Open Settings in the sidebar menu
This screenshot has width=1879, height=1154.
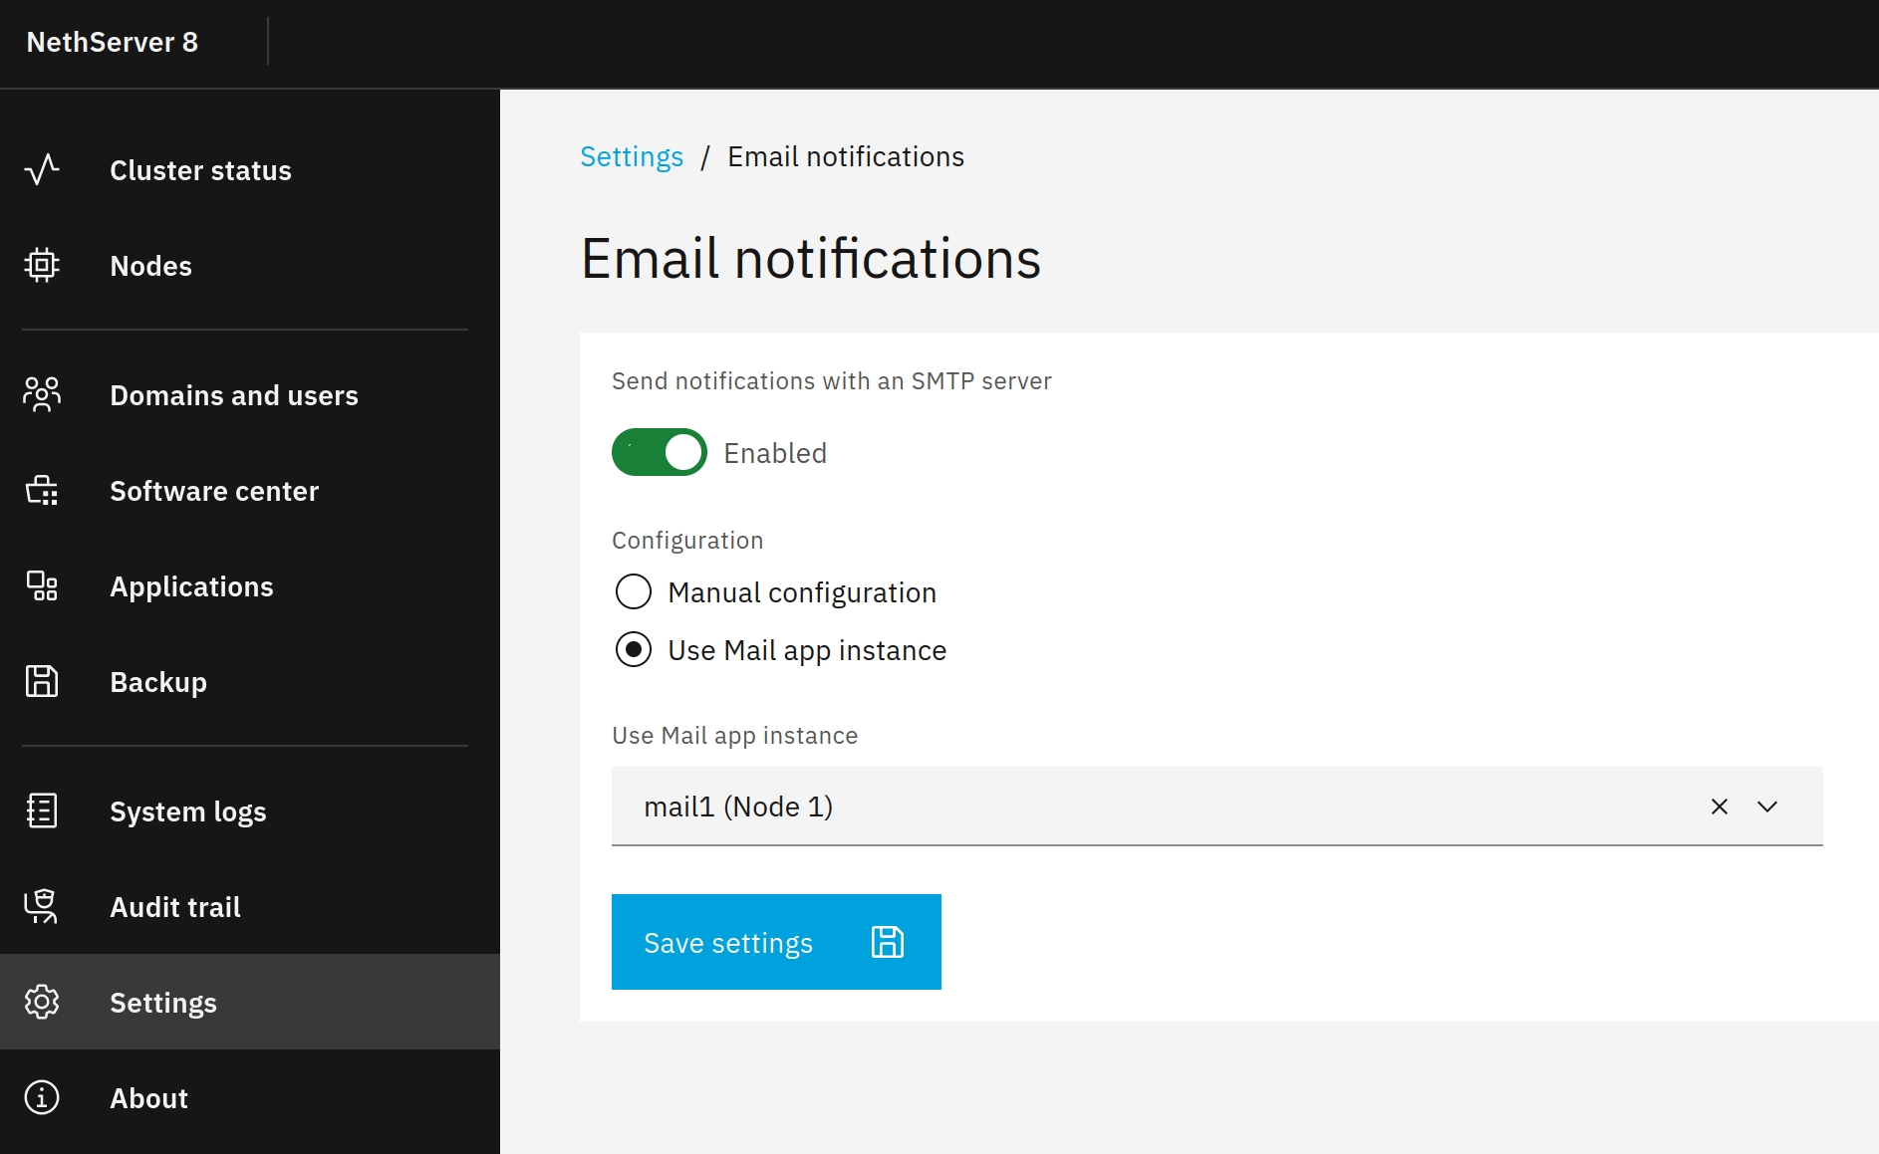click(x=163, y=1003)
